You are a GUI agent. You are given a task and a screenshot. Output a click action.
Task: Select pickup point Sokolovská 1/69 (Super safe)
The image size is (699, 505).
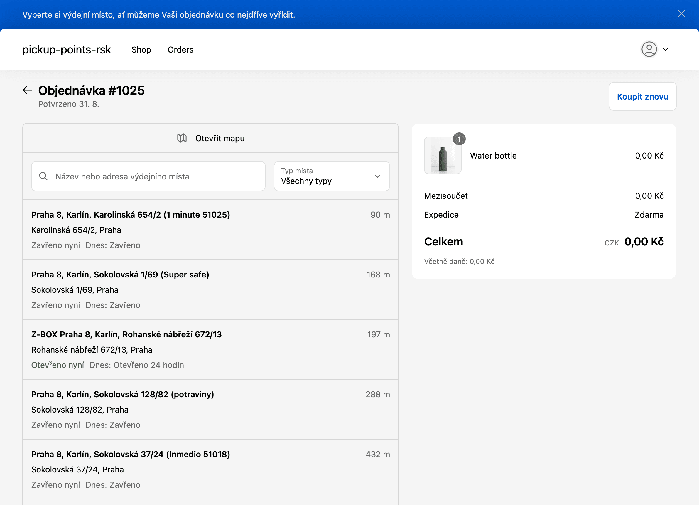coord(210,289)
